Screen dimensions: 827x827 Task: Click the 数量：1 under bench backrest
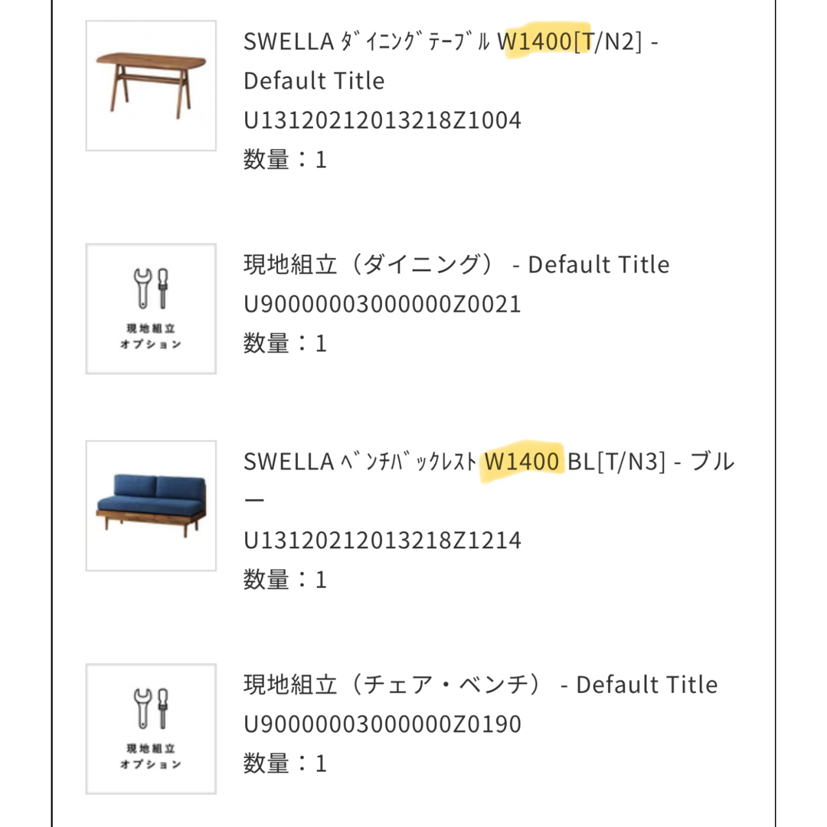[285, 580]
